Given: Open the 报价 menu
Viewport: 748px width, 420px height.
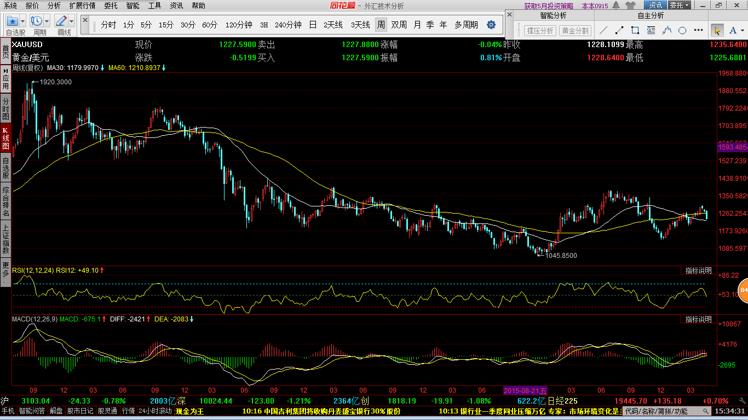Looking at the screenshot, I should tap(32, 5).
